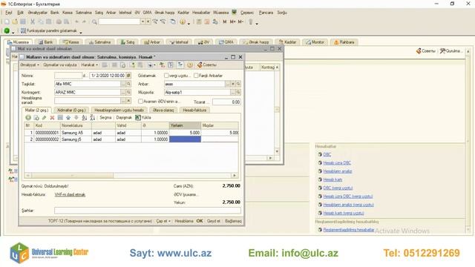
Task: Switch to the Xidmətlər (0 poz.) tab
Action: click(x=71, y=111)
